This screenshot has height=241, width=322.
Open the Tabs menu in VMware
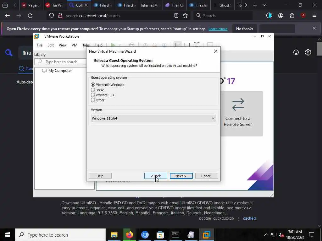pos(86,45)
